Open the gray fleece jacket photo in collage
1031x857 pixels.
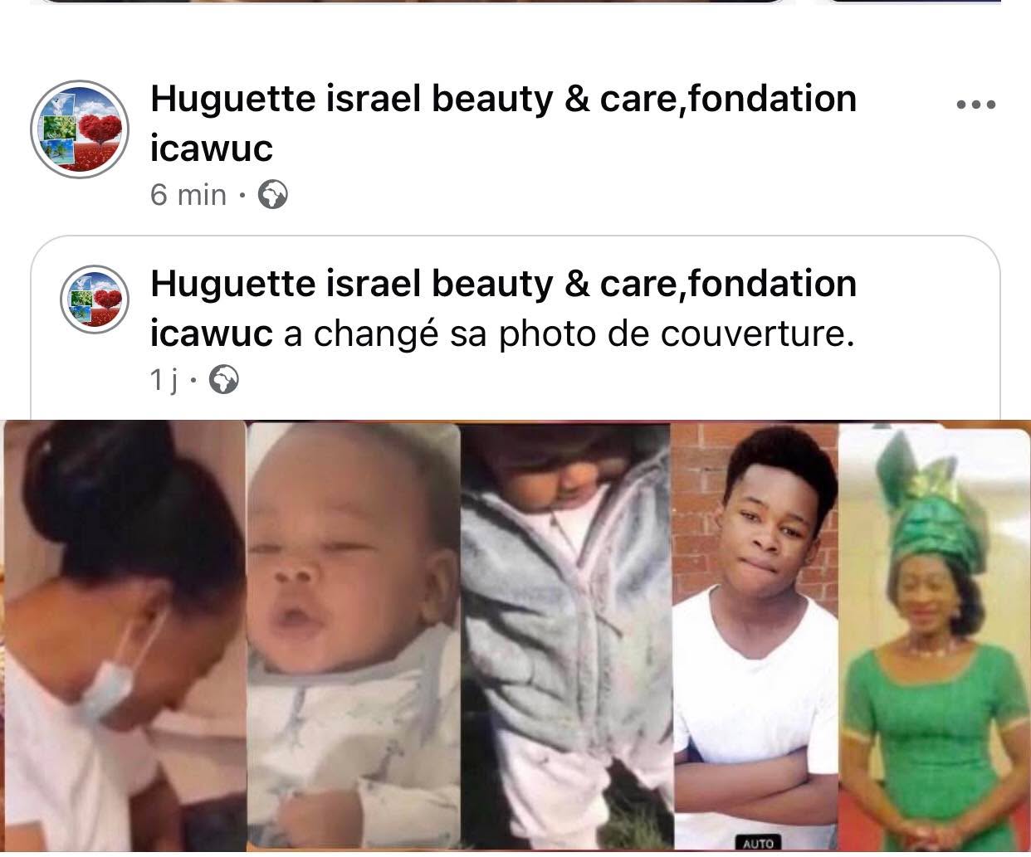tap(566, 637)
